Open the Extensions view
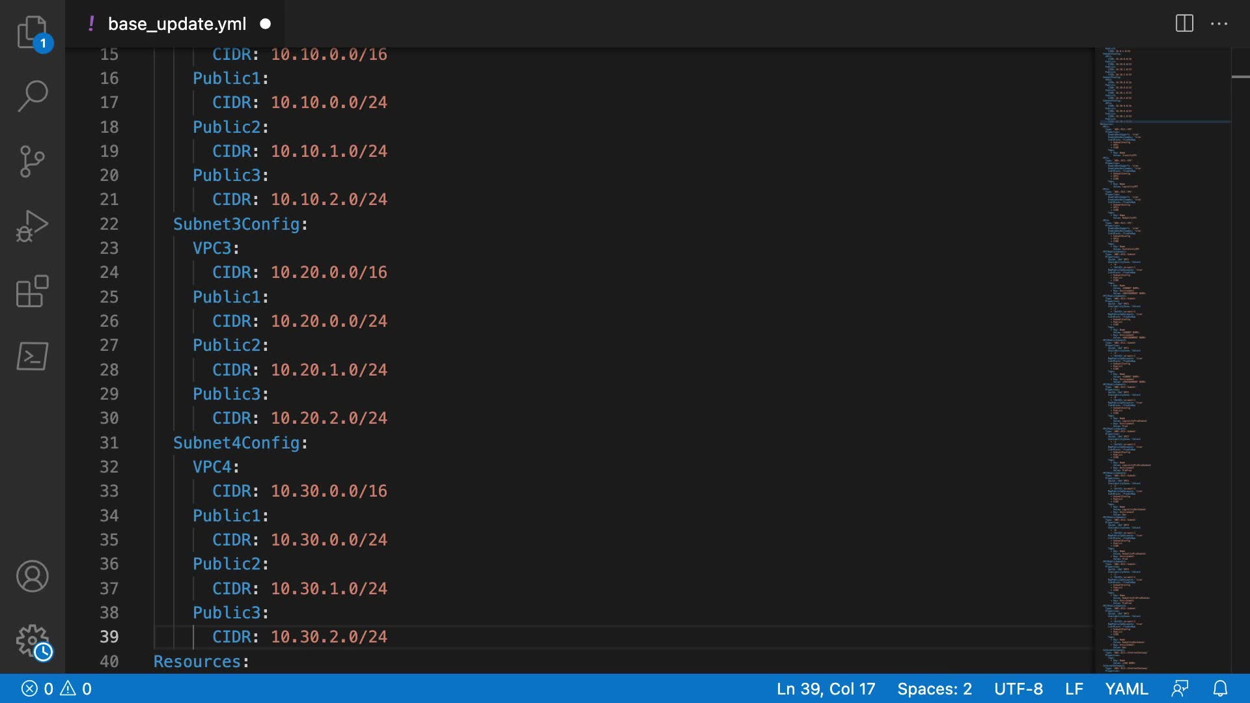Screen dimensions: 1250x703 [32, 291]
